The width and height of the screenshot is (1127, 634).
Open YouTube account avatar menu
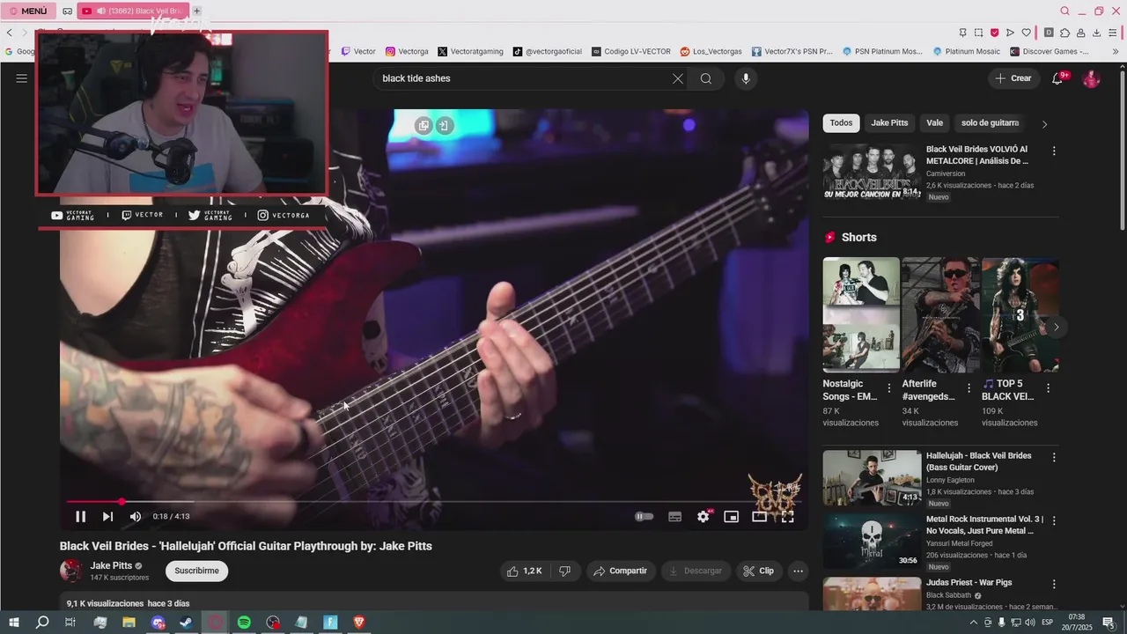click(x=1091, y=78)
